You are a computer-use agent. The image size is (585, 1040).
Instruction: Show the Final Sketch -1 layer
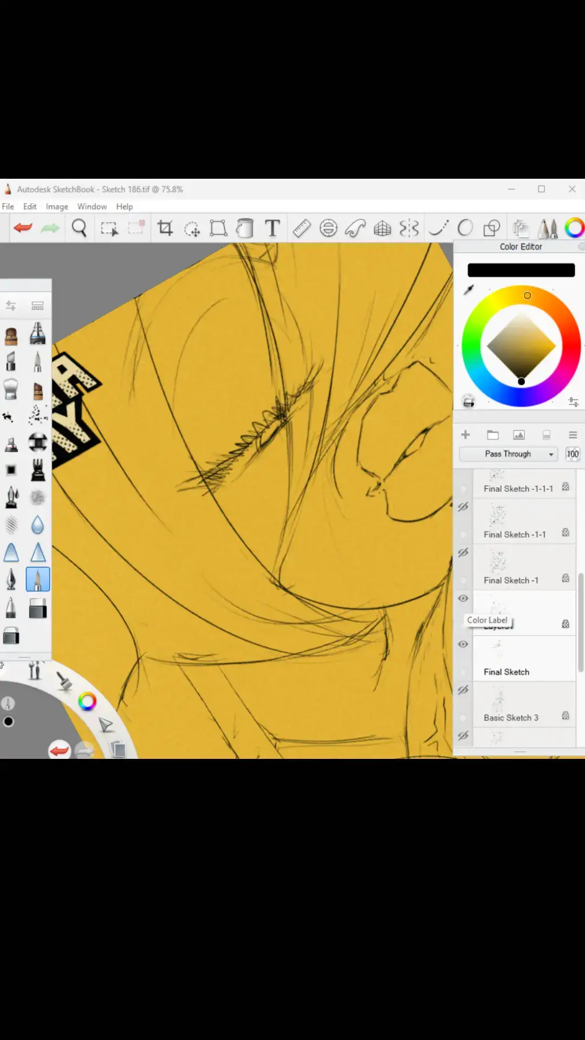(x=463, y=552)
